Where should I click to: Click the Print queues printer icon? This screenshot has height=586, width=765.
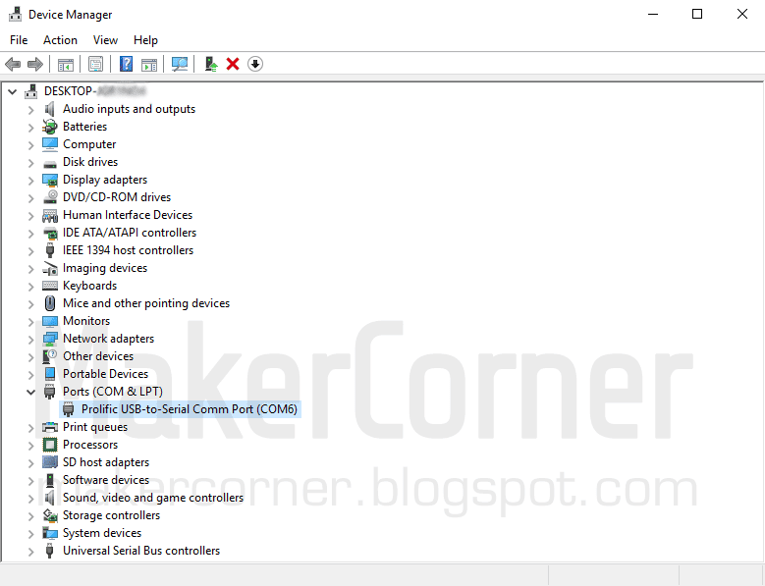(x=50, y=427)
